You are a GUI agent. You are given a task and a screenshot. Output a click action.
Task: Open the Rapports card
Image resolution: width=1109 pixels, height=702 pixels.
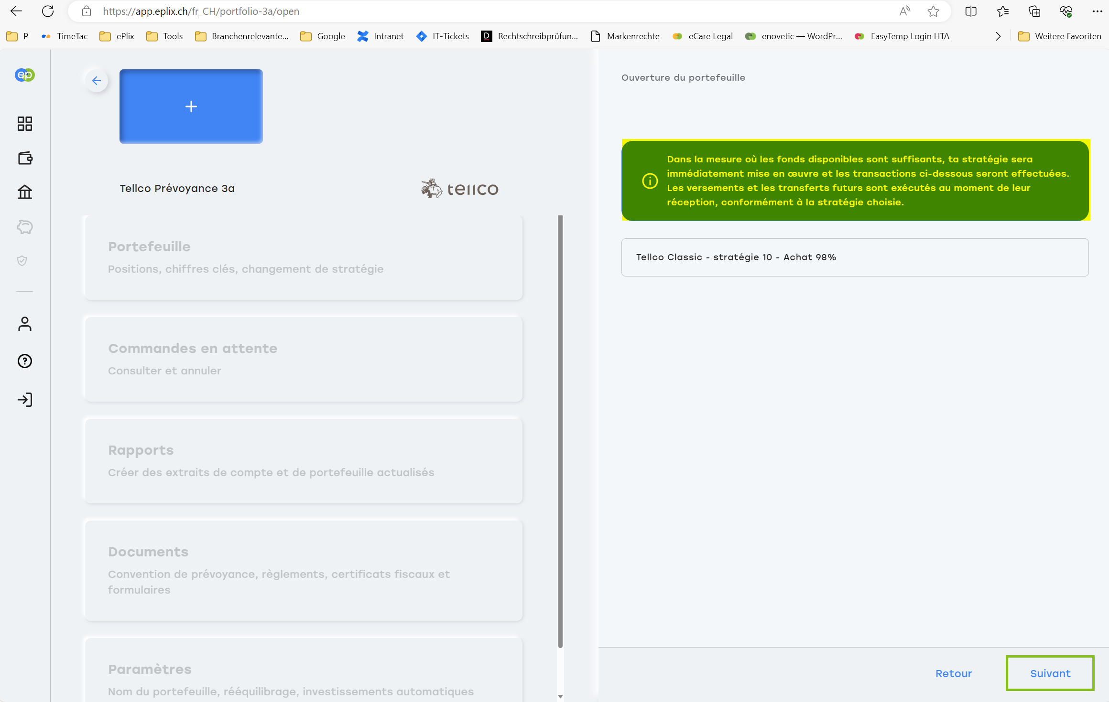click(x=304, y=461)
